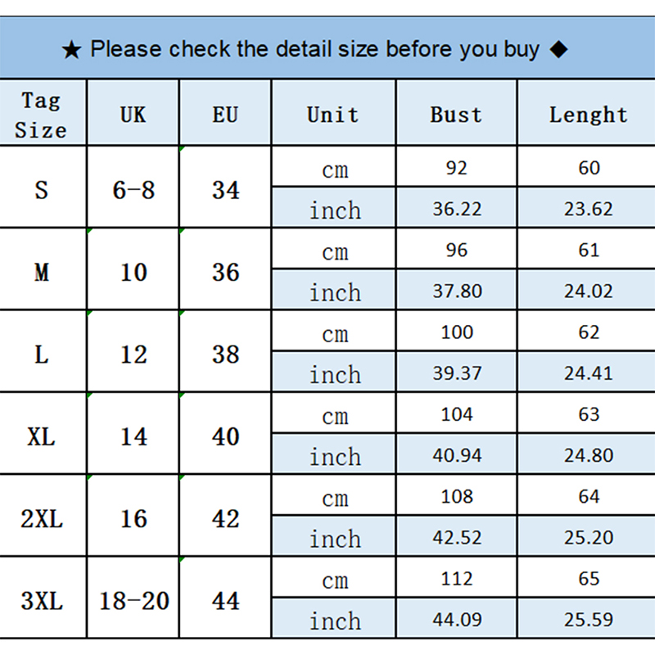Viewport: 655px width, 655px height.
Task: Click the diamond icon after 'buy'
Action: (558, 49)
